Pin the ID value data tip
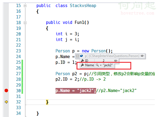The width and height of the screenshot is (158, 117). (x=116, y=61)
